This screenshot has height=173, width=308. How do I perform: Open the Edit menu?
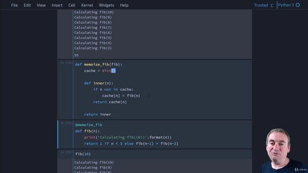click(x=27, y=5)
